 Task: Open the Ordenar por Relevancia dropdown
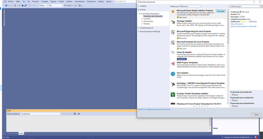coord(190,6)
